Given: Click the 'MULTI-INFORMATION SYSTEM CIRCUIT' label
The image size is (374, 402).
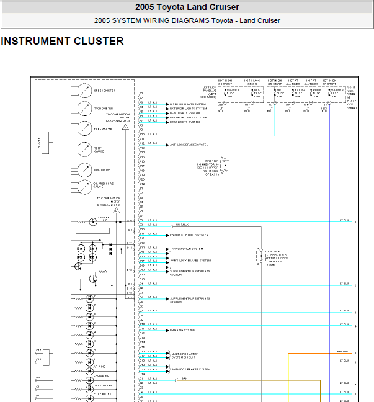Looking at the screenshot, I should click(185, 355).
